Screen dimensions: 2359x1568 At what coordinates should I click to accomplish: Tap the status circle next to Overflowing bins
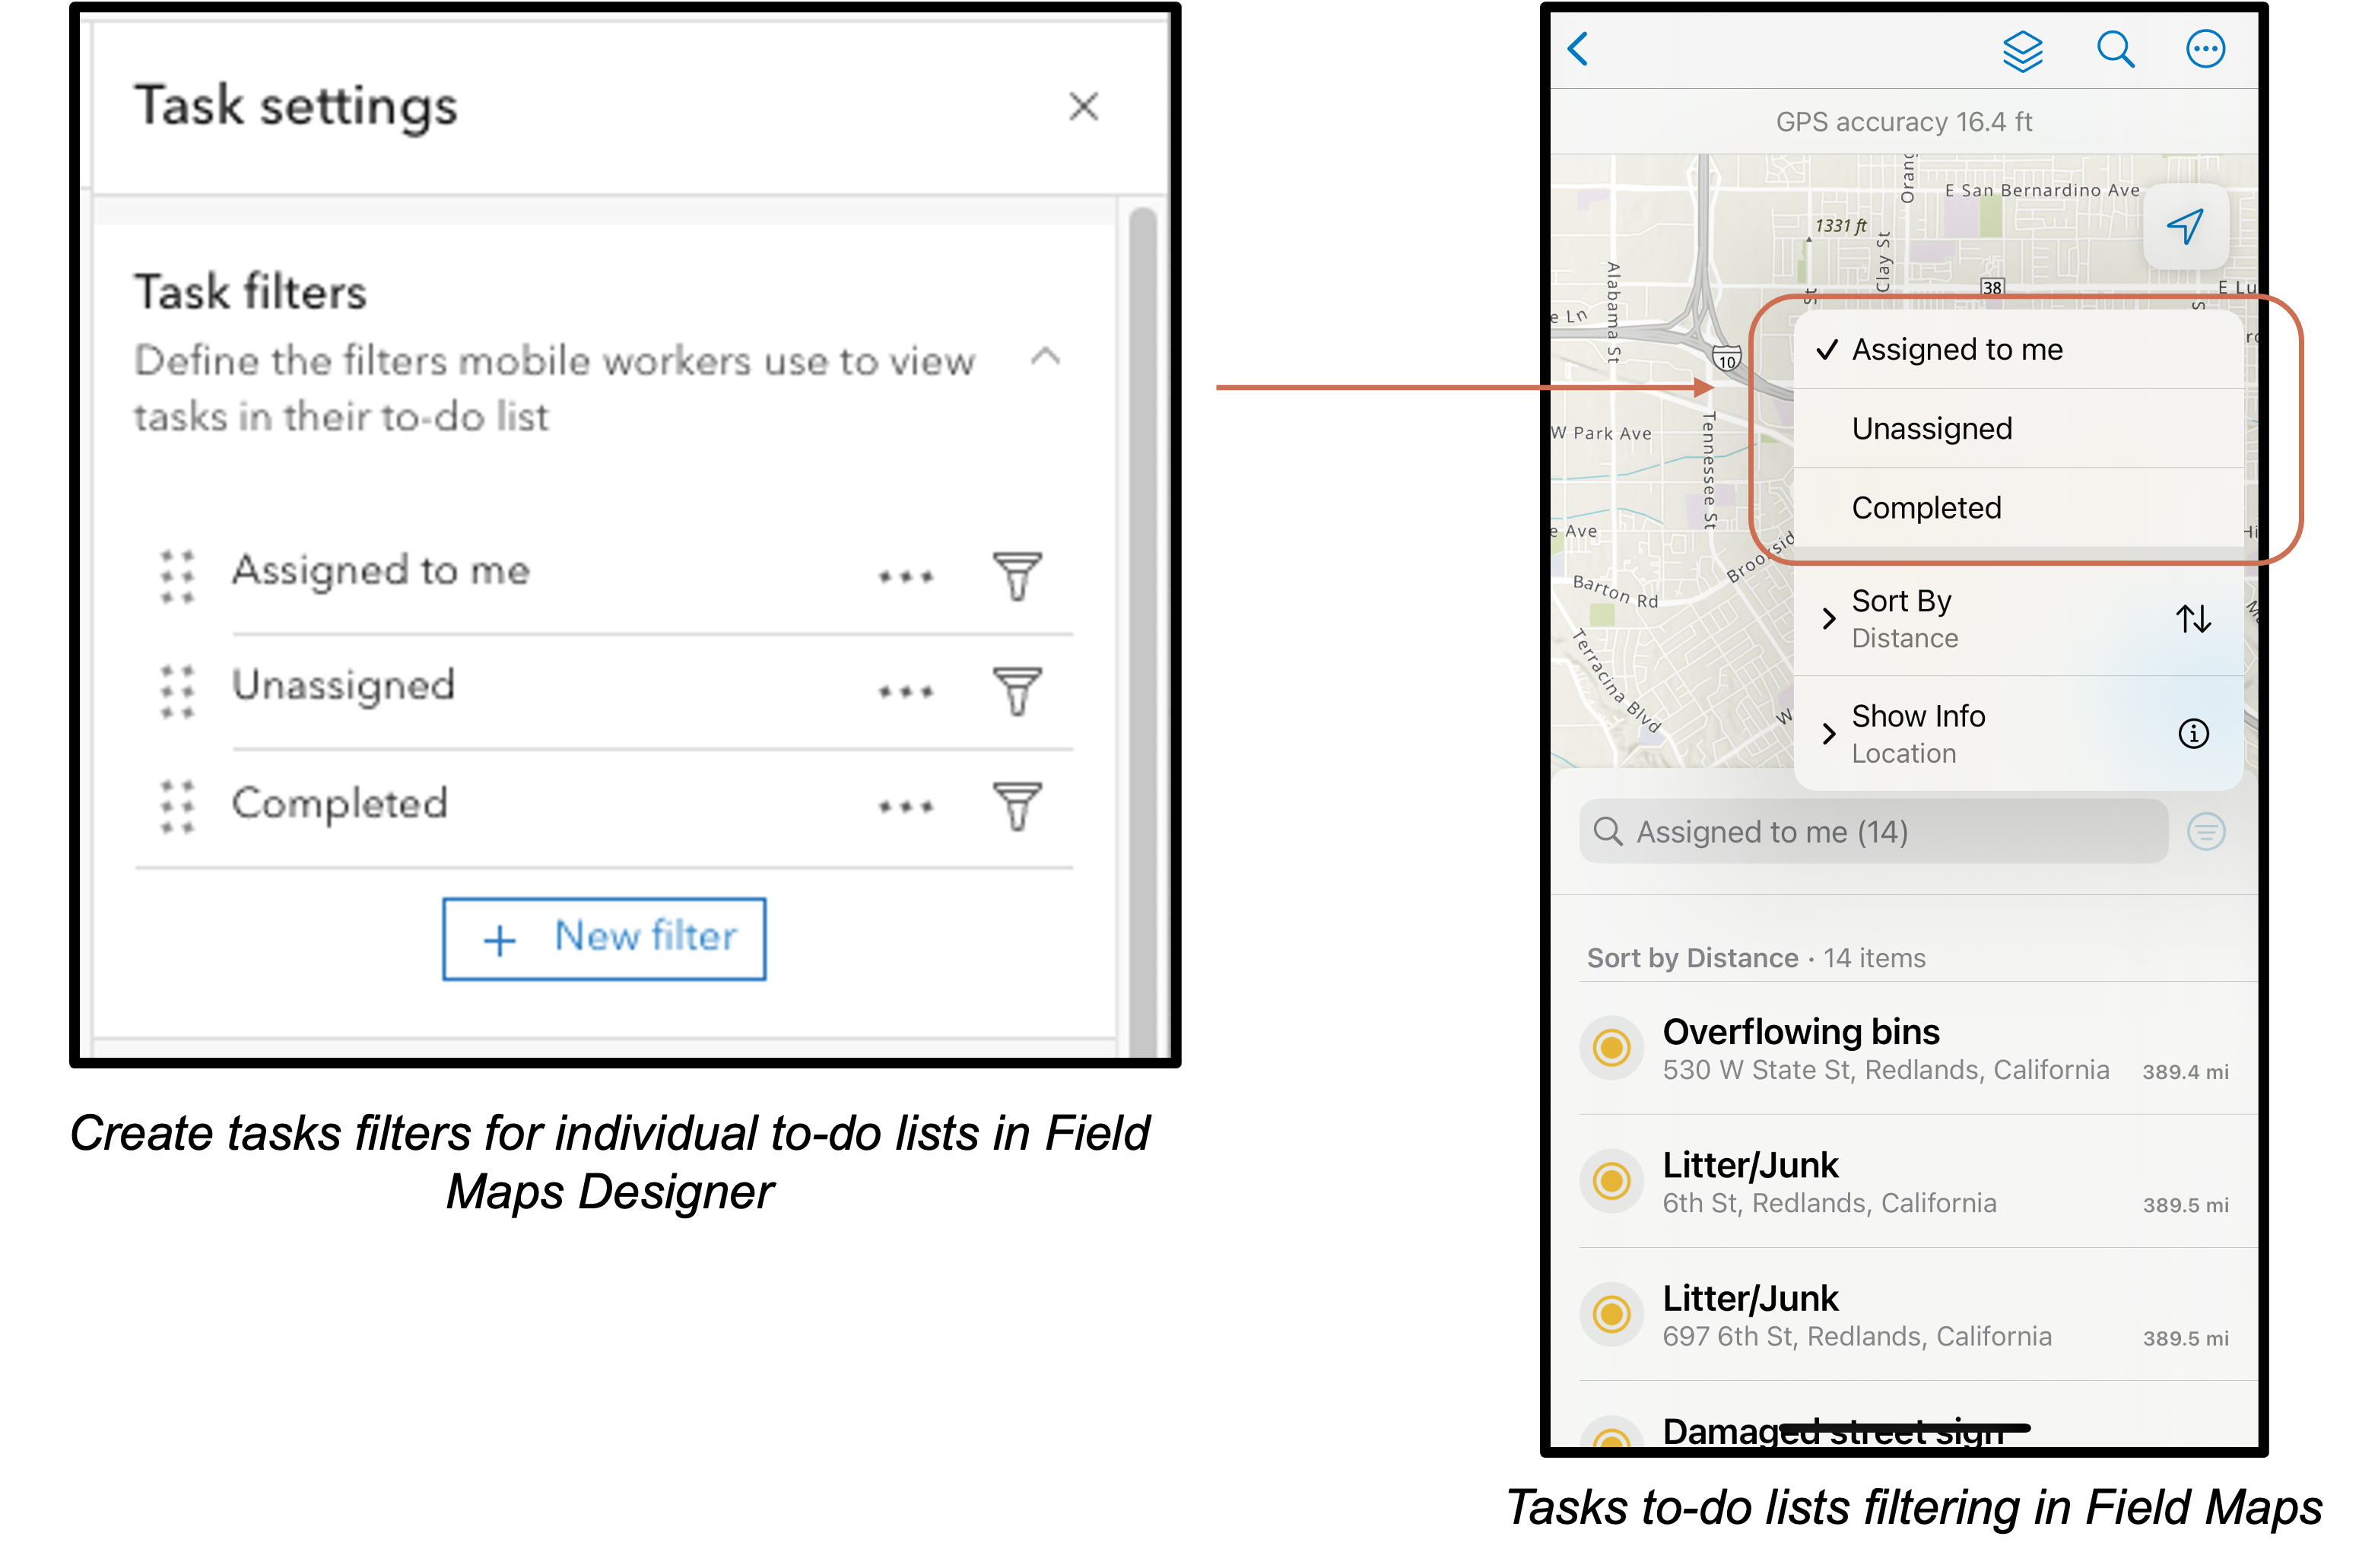[1611, 1048]
